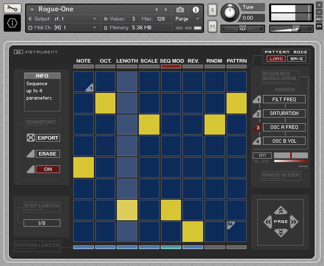324x266 pixels.
Task: Click the page up double-chevron arrow
Action: (x=280, y=210)
